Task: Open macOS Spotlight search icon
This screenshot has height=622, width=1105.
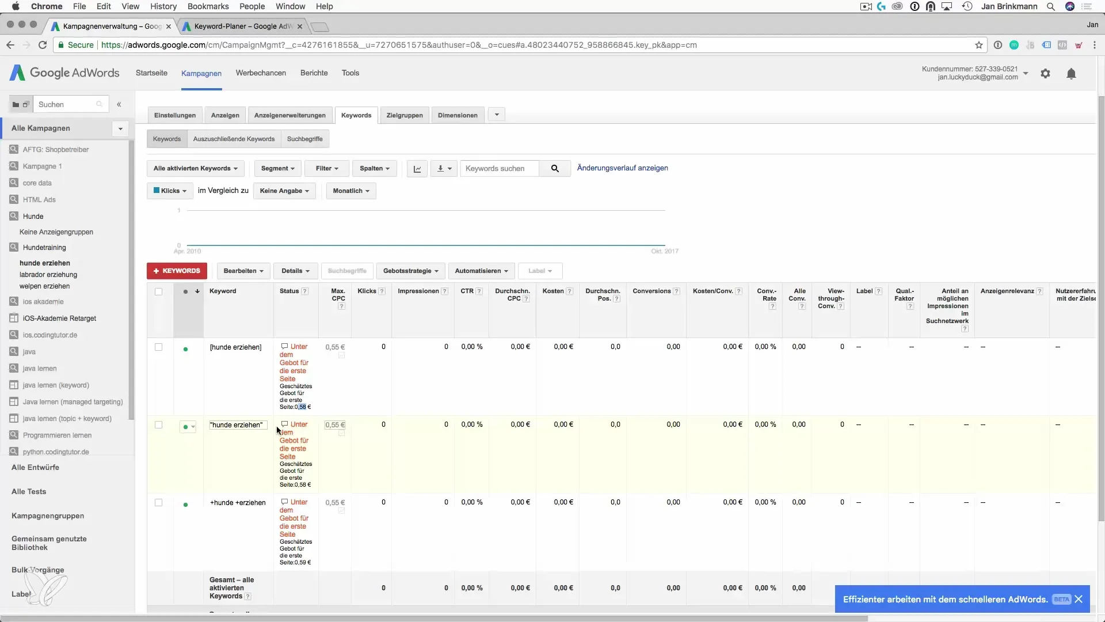Action: [x=1051, y=6]
